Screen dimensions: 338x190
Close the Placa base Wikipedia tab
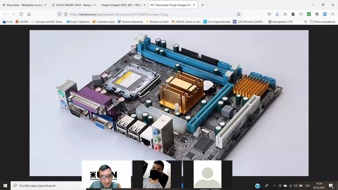click(x=46, y=5)
